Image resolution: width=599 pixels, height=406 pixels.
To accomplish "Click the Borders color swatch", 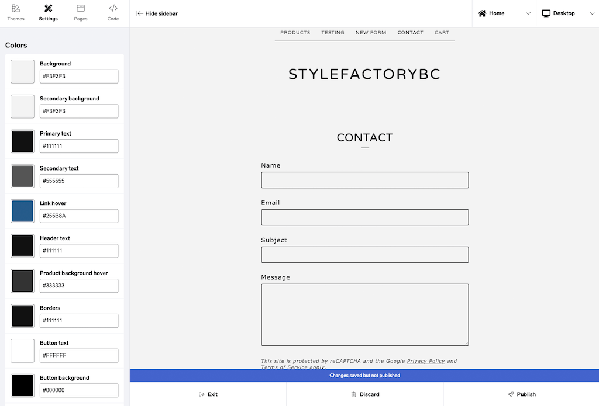I will (23, 316).
